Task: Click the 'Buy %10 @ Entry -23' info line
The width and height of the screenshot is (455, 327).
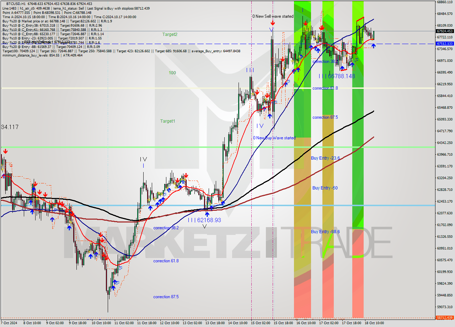Action: (x=52, y=38)
